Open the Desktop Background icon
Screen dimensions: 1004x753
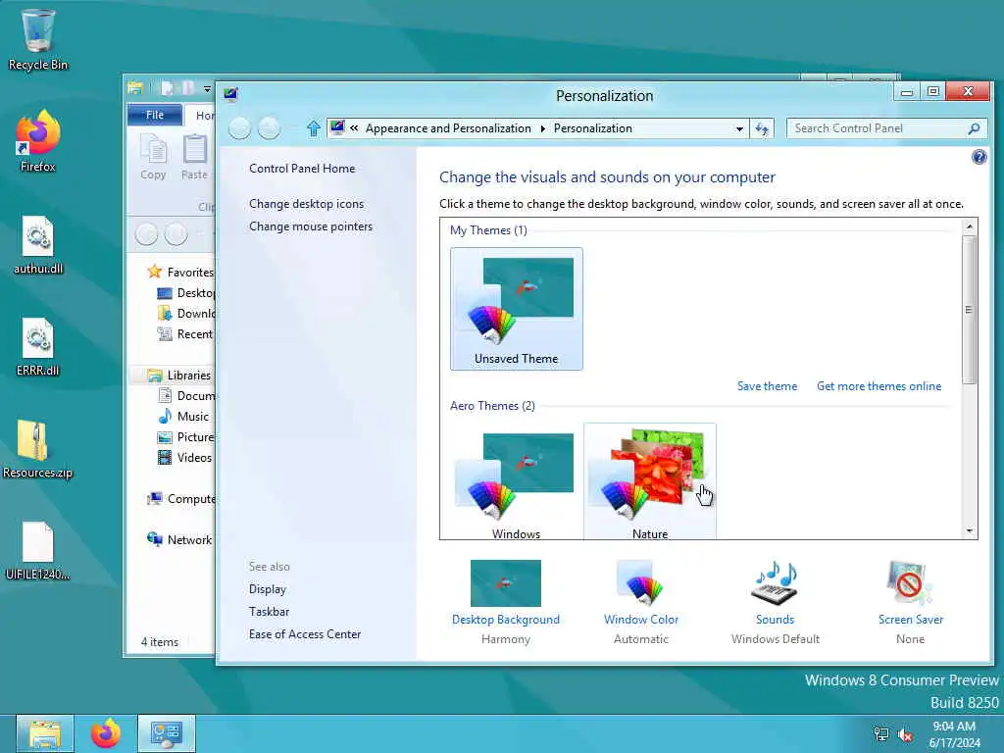(x=506, y=583)
